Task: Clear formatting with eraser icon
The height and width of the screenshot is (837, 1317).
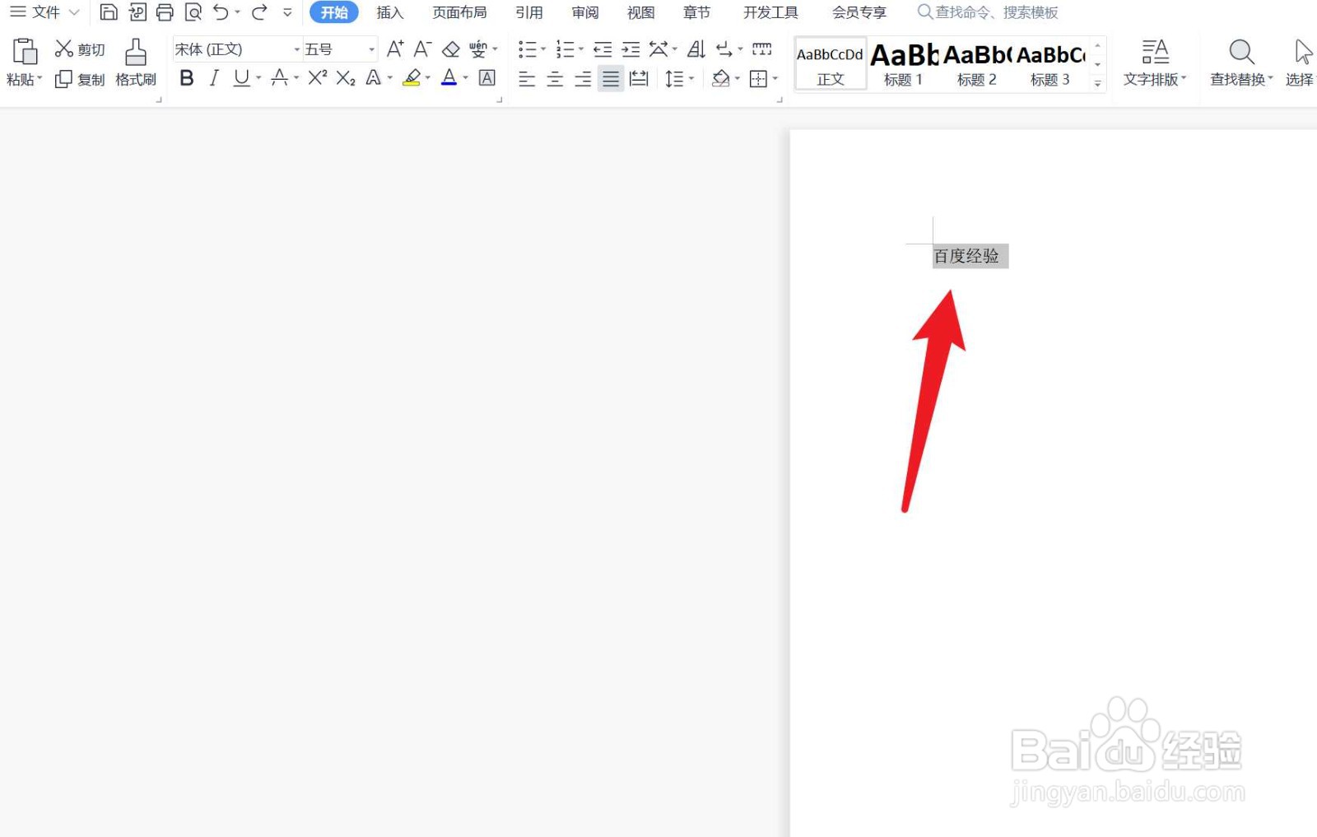Action: 450,49
